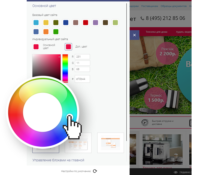Click the circular reset arrow icon
The height and width of the screenshot is (175, 218).
[x=95, y=171]
